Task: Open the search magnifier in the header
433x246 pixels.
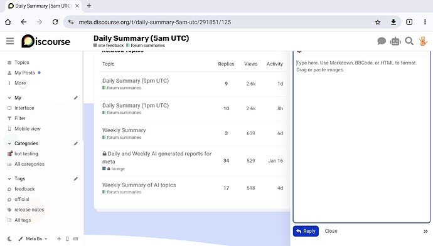Action: point(409,41)
